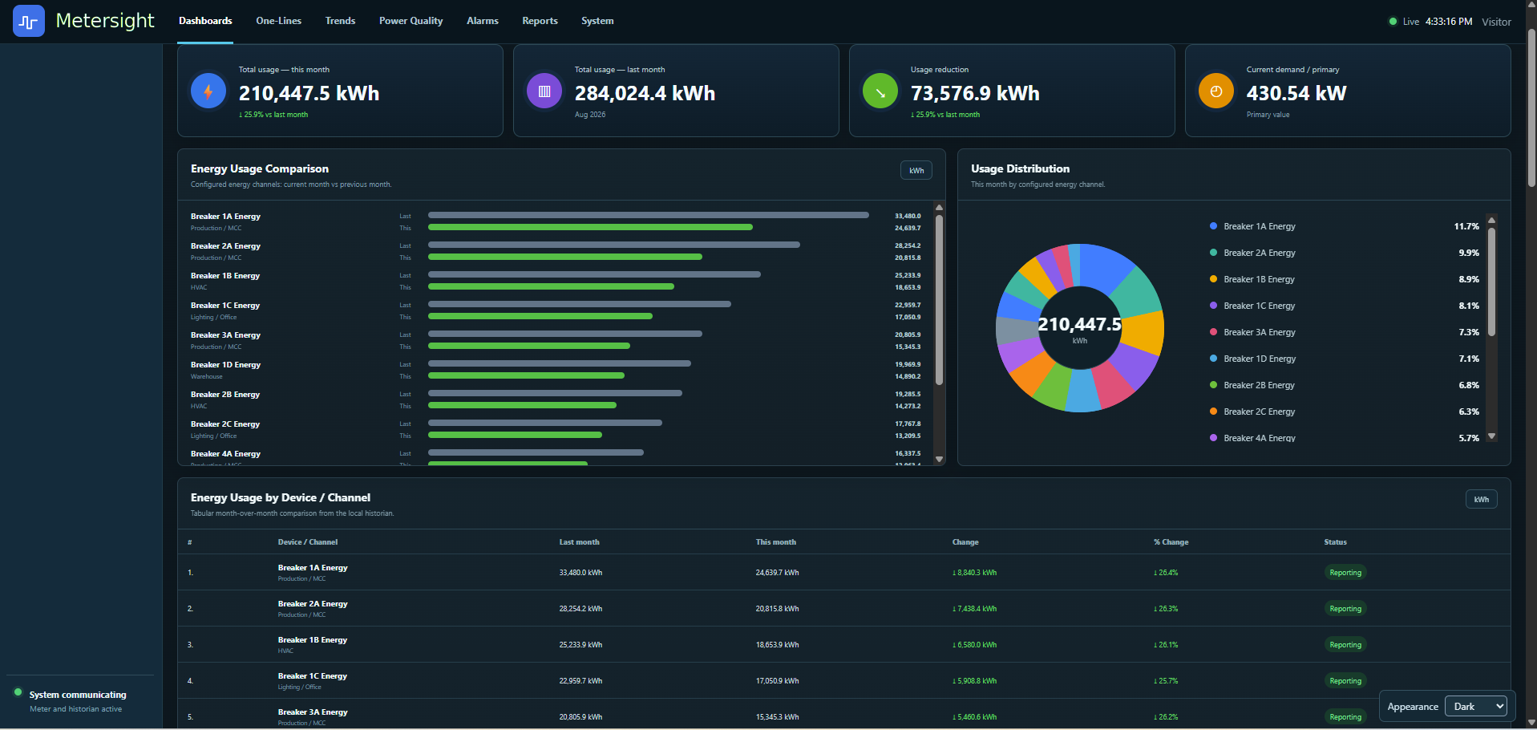
Task: Switch to the Trends tab
Action: point(340,21)
